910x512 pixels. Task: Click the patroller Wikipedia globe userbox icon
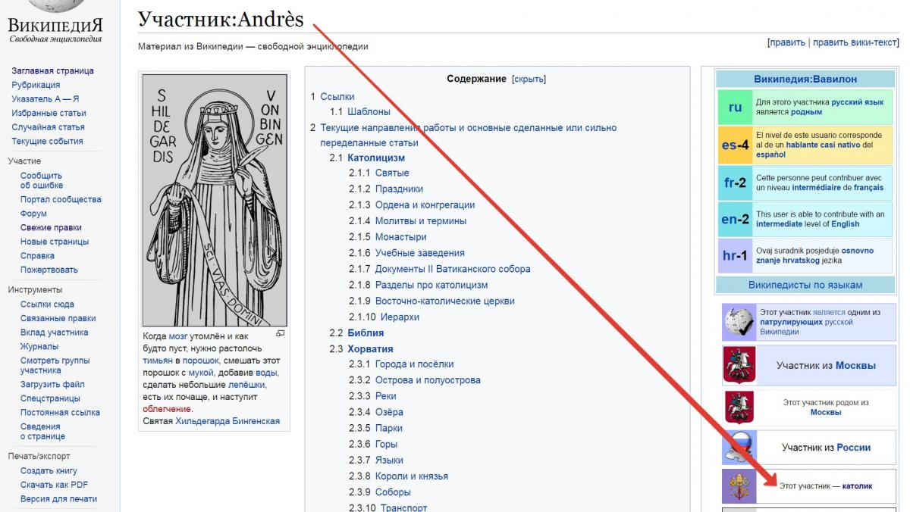[x=739, y=323]
